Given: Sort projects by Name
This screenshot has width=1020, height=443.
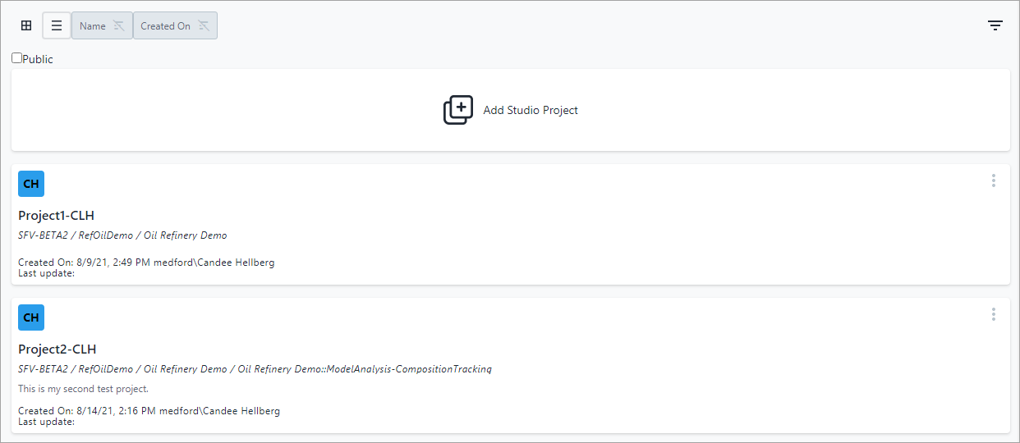Looking at the screenshot, I should coord(93,25).
